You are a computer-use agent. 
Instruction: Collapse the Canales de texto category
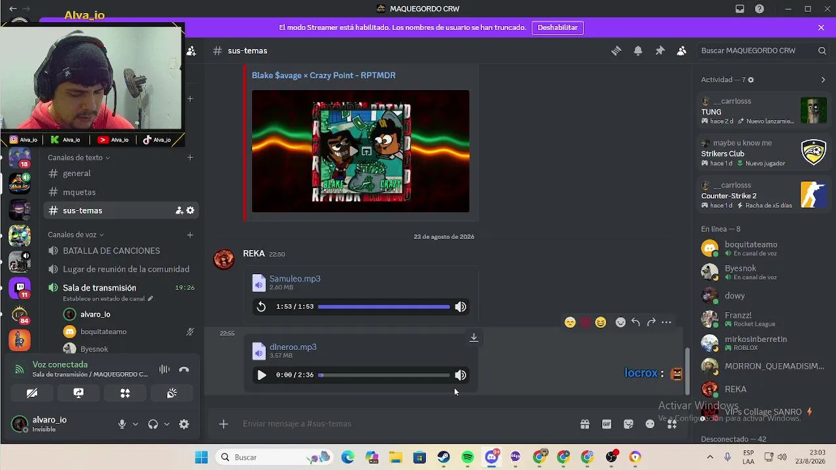pyautogui.click(x=78, y=157)
